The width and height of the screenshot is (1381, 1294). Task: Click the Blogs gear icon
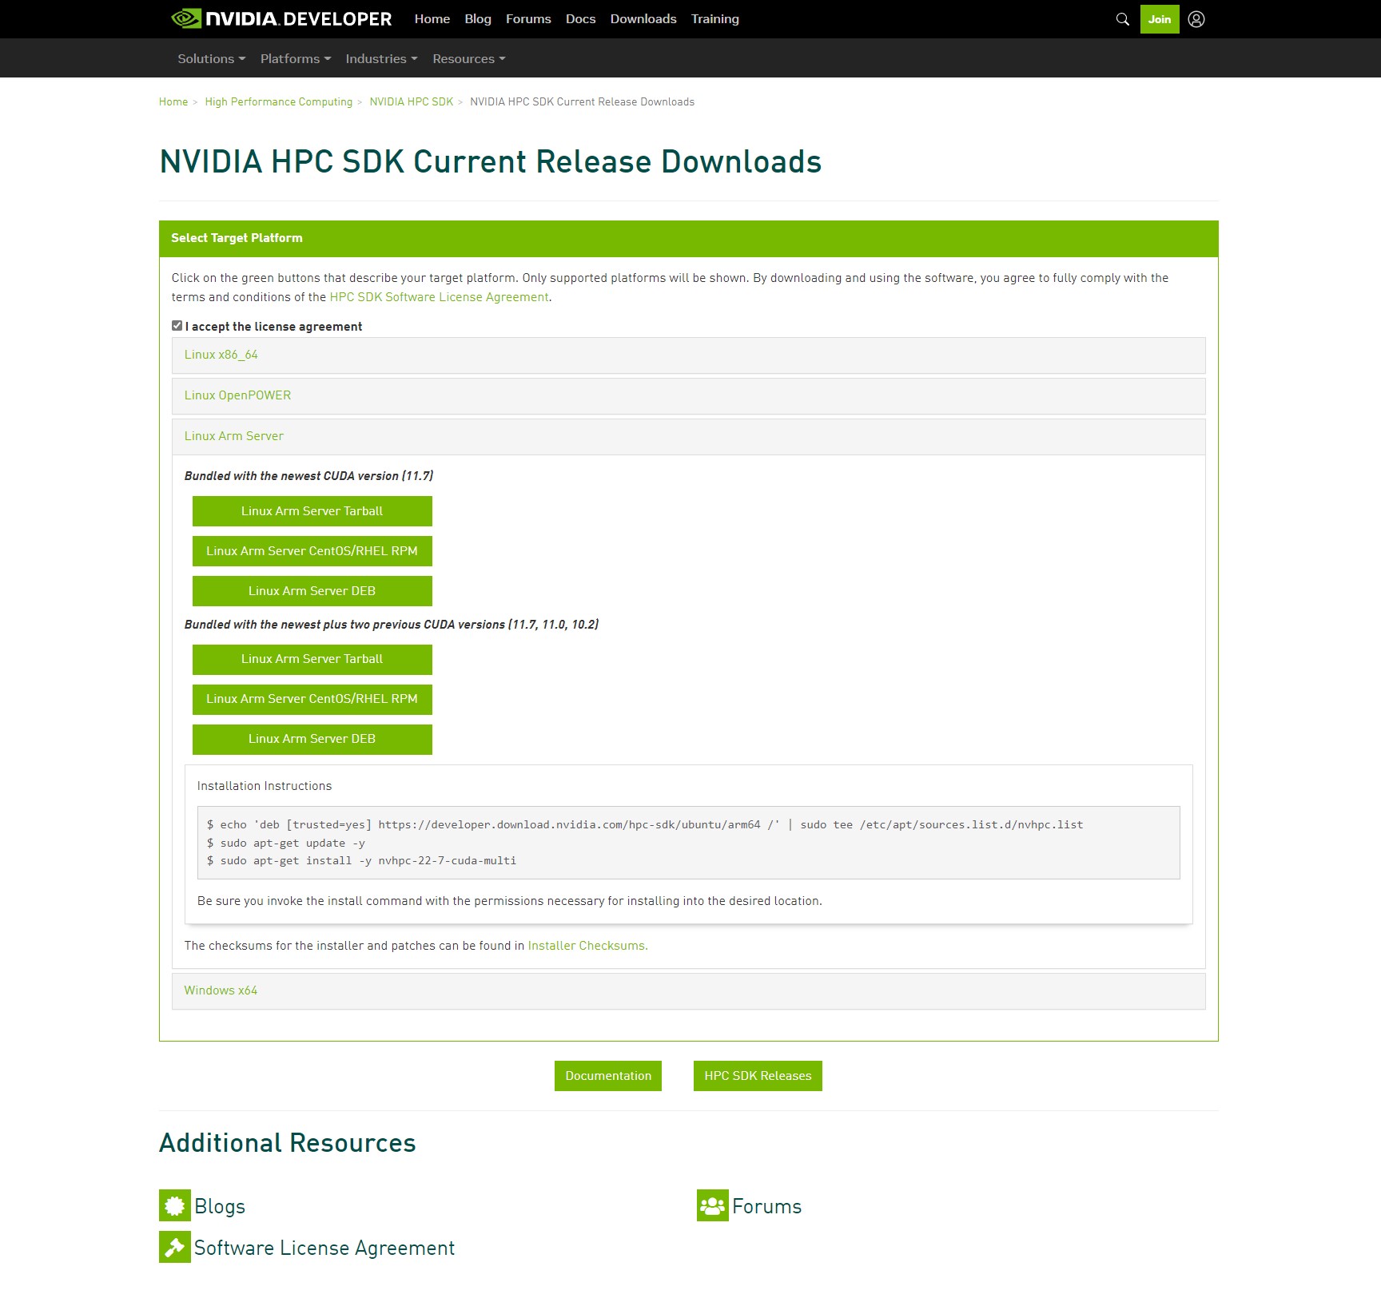[x=175, y=1205]
